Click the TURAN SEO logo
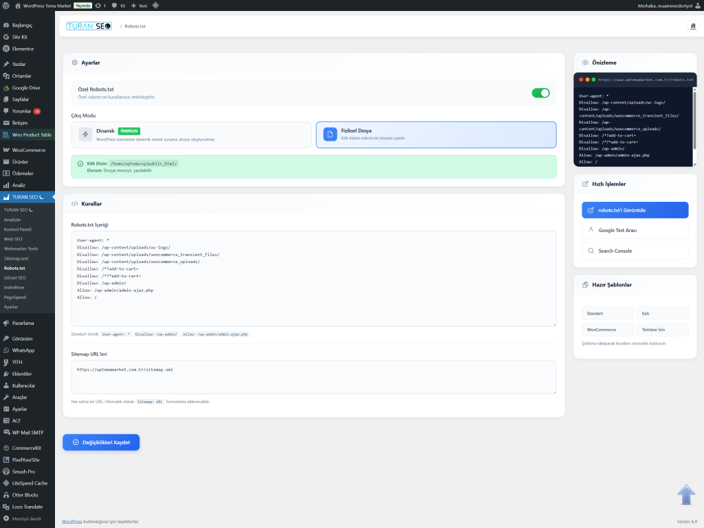Viewport: 704px width, 528px height. coord(88,26)
